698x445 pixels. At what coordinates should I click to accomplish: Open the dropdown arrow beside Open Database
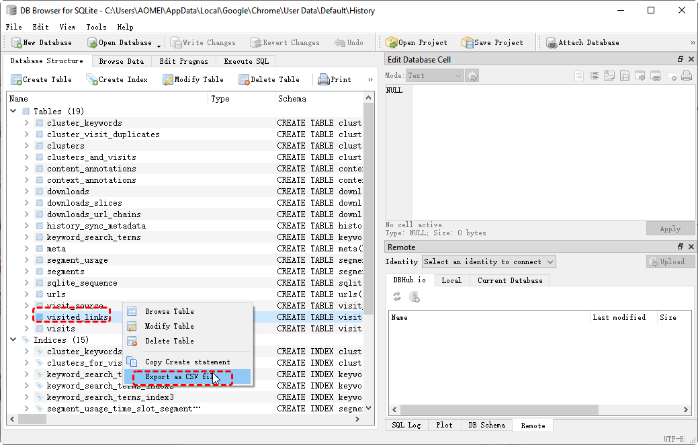159,45
